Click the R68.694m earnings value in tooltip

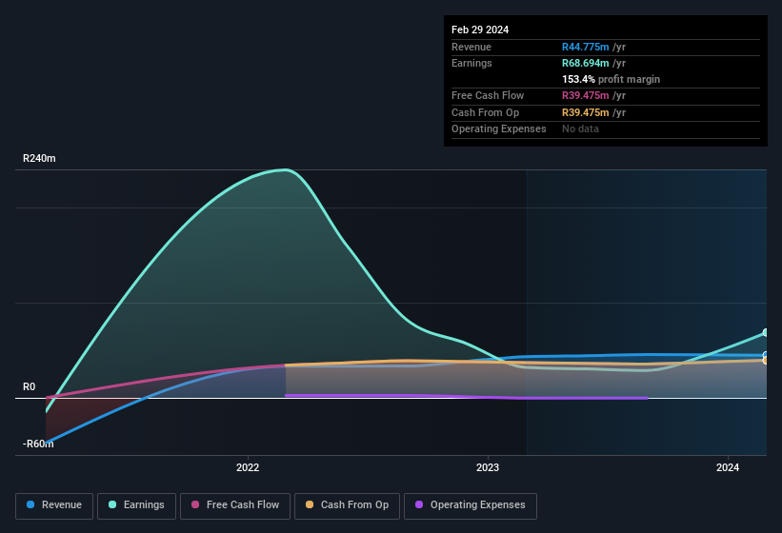pyautogui.click(x=585, y=63)
